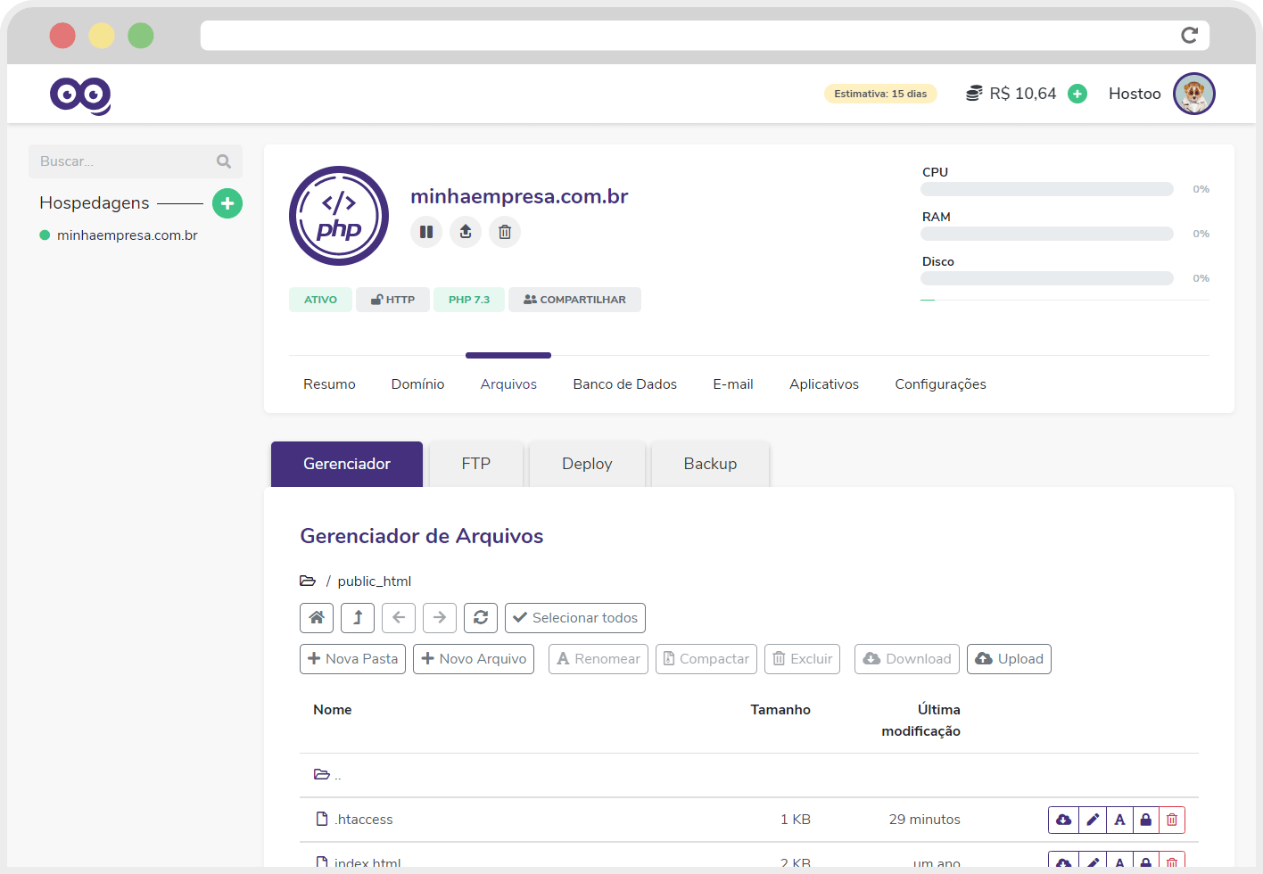Edit .htaccess with pencil icon
The image size is (1263, 874).
click(x=1093, y=820)
